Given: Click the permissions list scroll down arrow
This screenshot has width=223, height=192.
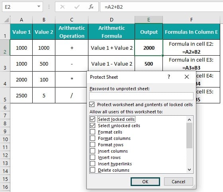Looking at the screenshot, I should pyautogui.click(x=189, y=170).
